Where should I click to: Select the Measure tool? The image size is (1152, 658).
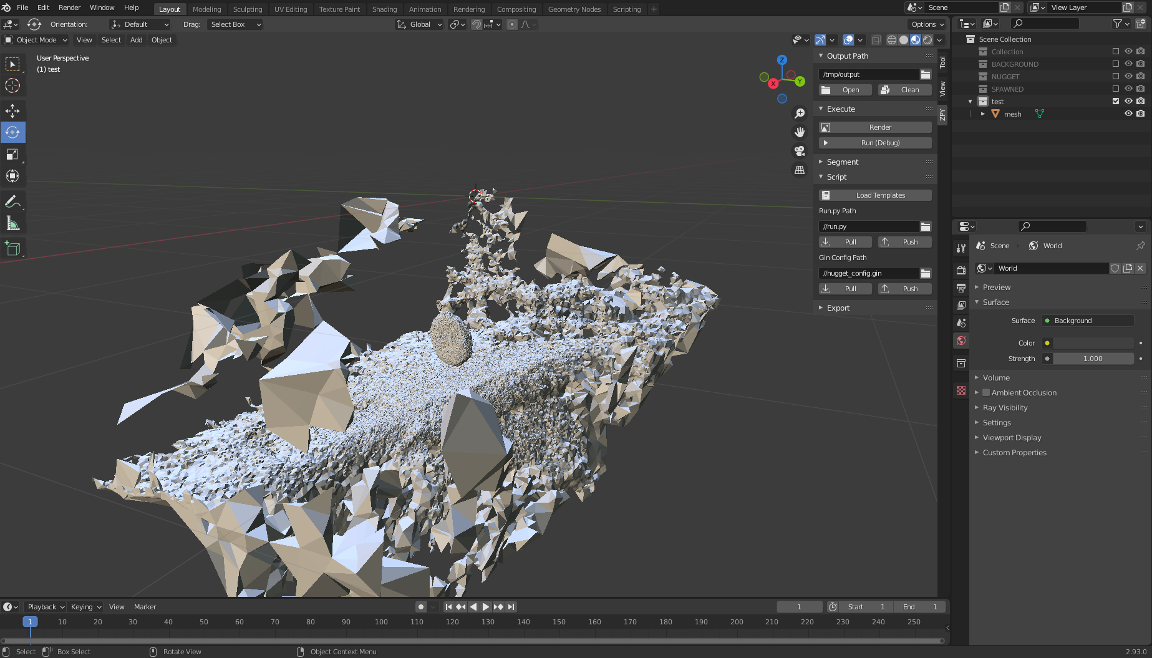(12, 223)
